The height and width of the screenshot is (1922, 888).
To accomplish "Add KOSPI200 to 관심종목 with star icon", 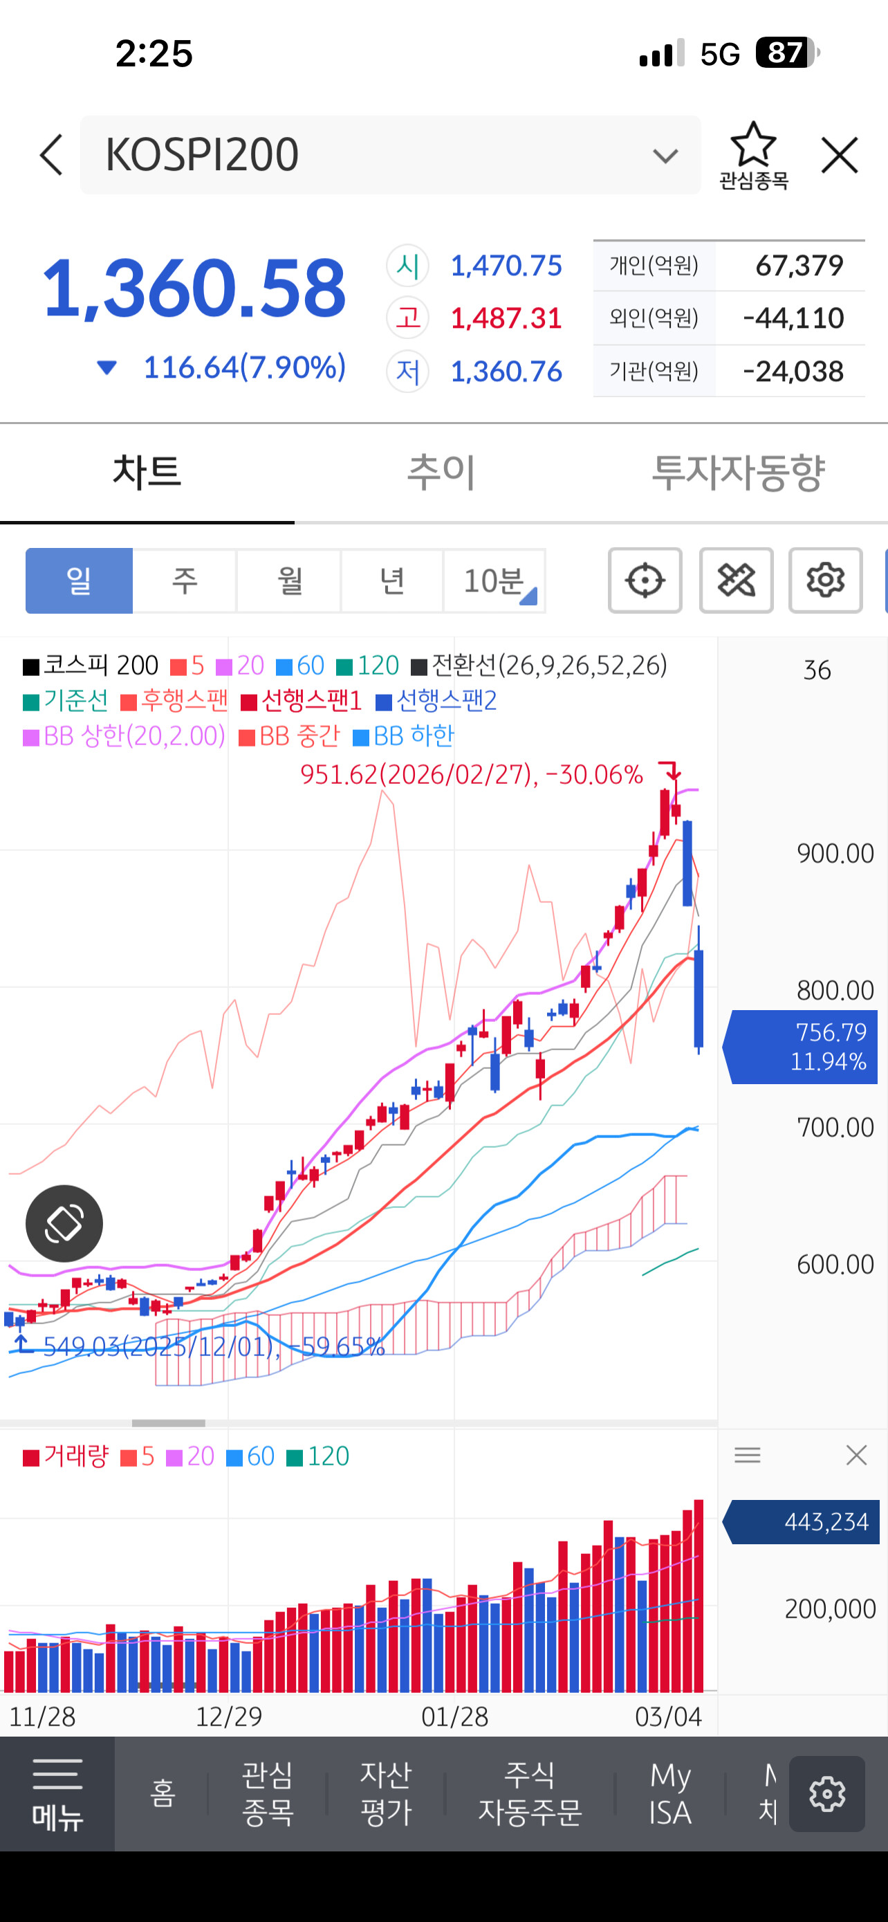I will point(753,155).
